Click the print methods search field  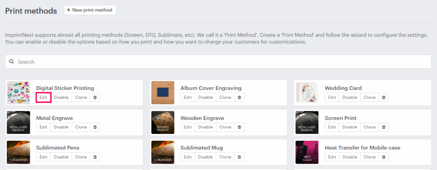click(x=218, y=62)
